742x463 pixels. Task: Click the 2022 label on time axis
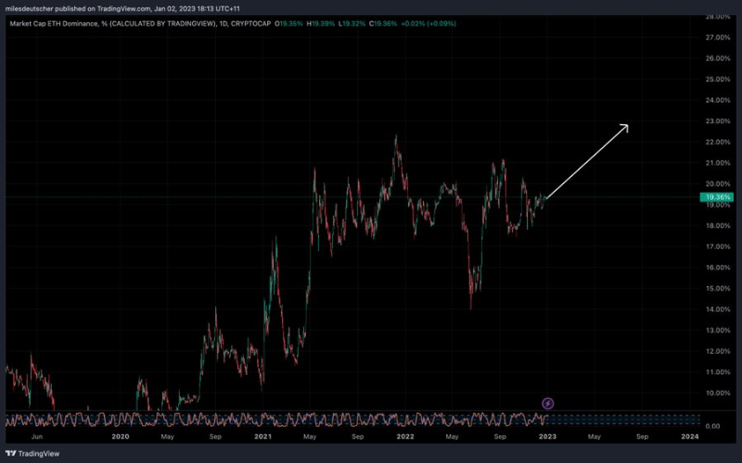(404, 435)
